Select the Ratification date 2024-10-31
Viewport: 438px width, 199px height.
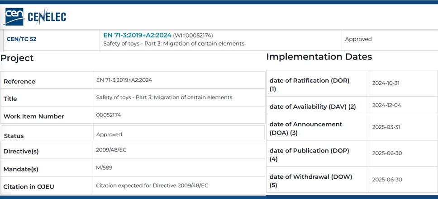386,83
